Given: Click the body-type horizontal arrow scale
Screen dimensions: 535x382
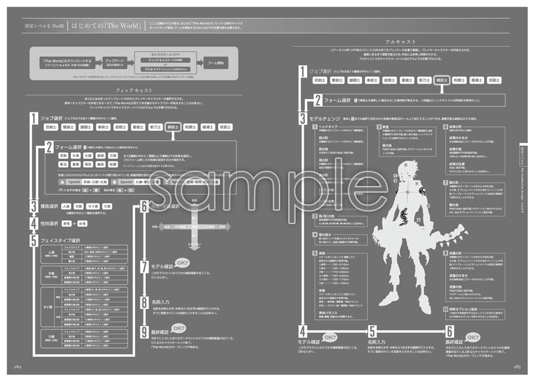Looking at the screenshot, I should tap(195, 227).
